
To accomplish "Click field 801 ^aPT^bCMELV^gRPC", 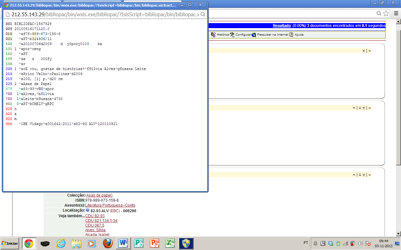I will (x=29, y=104).
